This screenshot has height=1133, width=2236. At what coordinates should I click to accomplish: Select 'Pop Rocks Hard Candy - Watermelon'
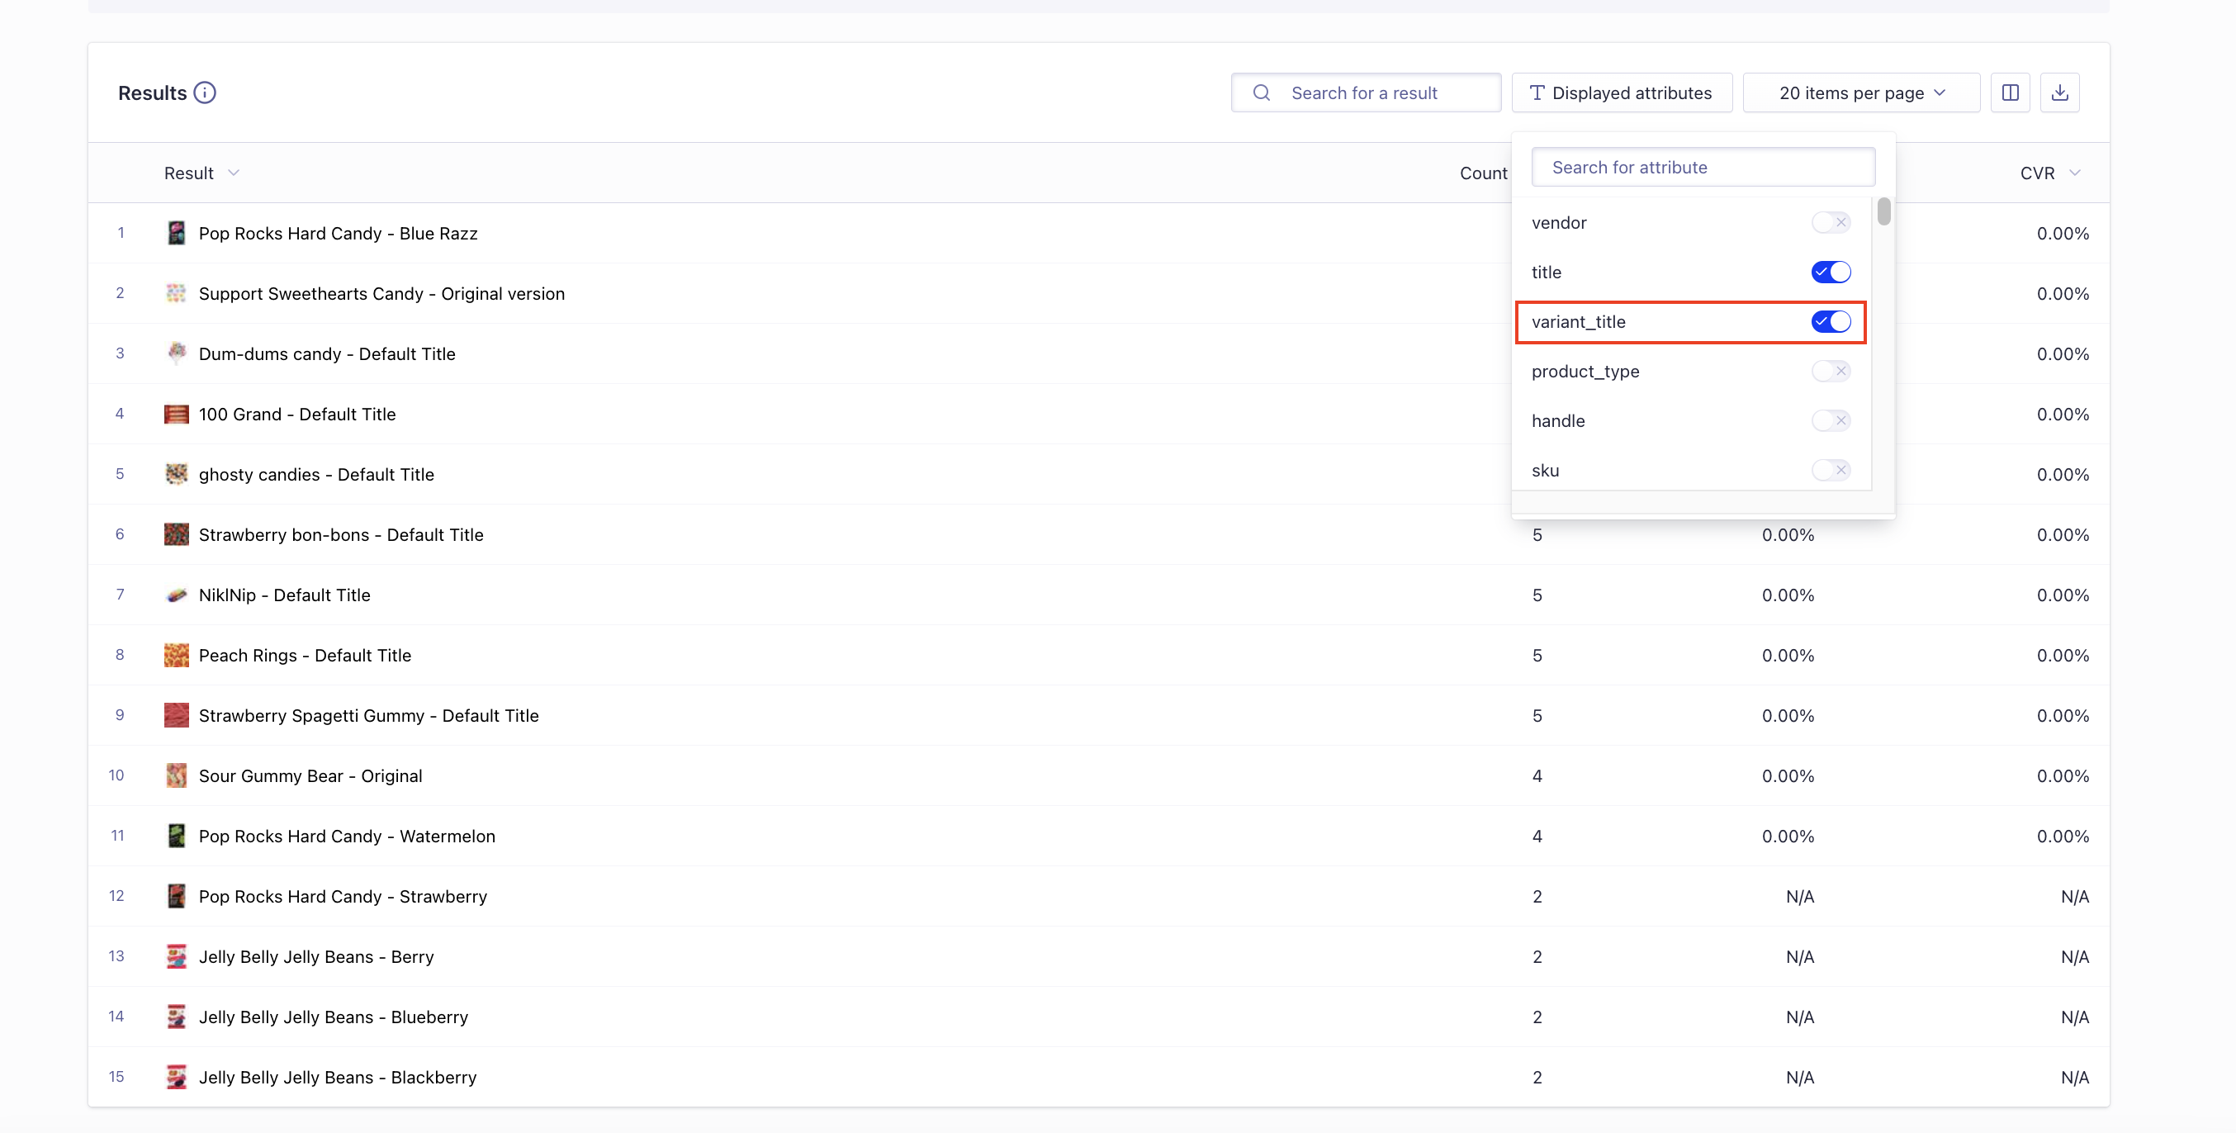346,836
